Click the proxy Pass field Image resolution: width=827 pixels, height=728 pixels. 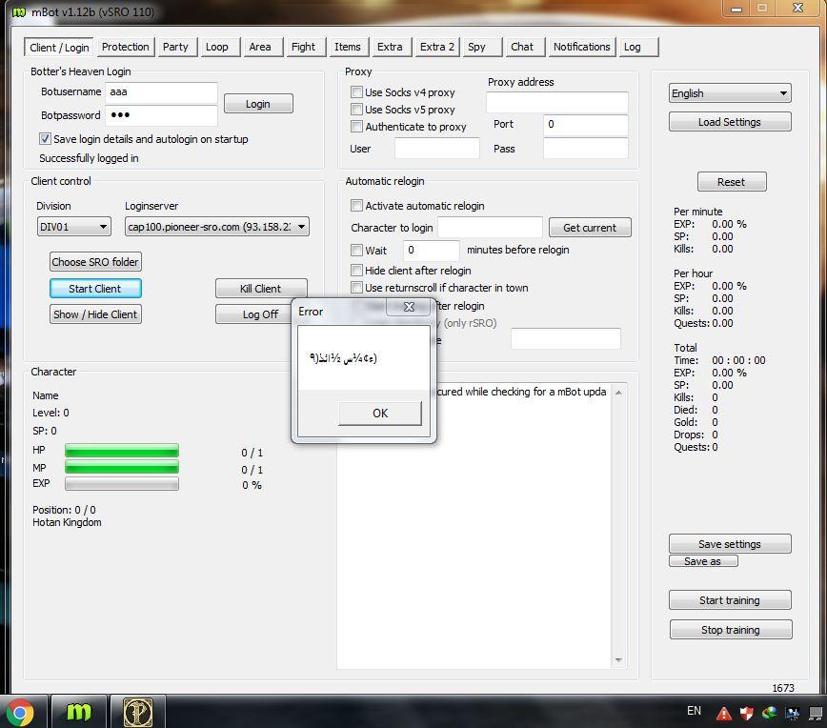click(585, 149)
